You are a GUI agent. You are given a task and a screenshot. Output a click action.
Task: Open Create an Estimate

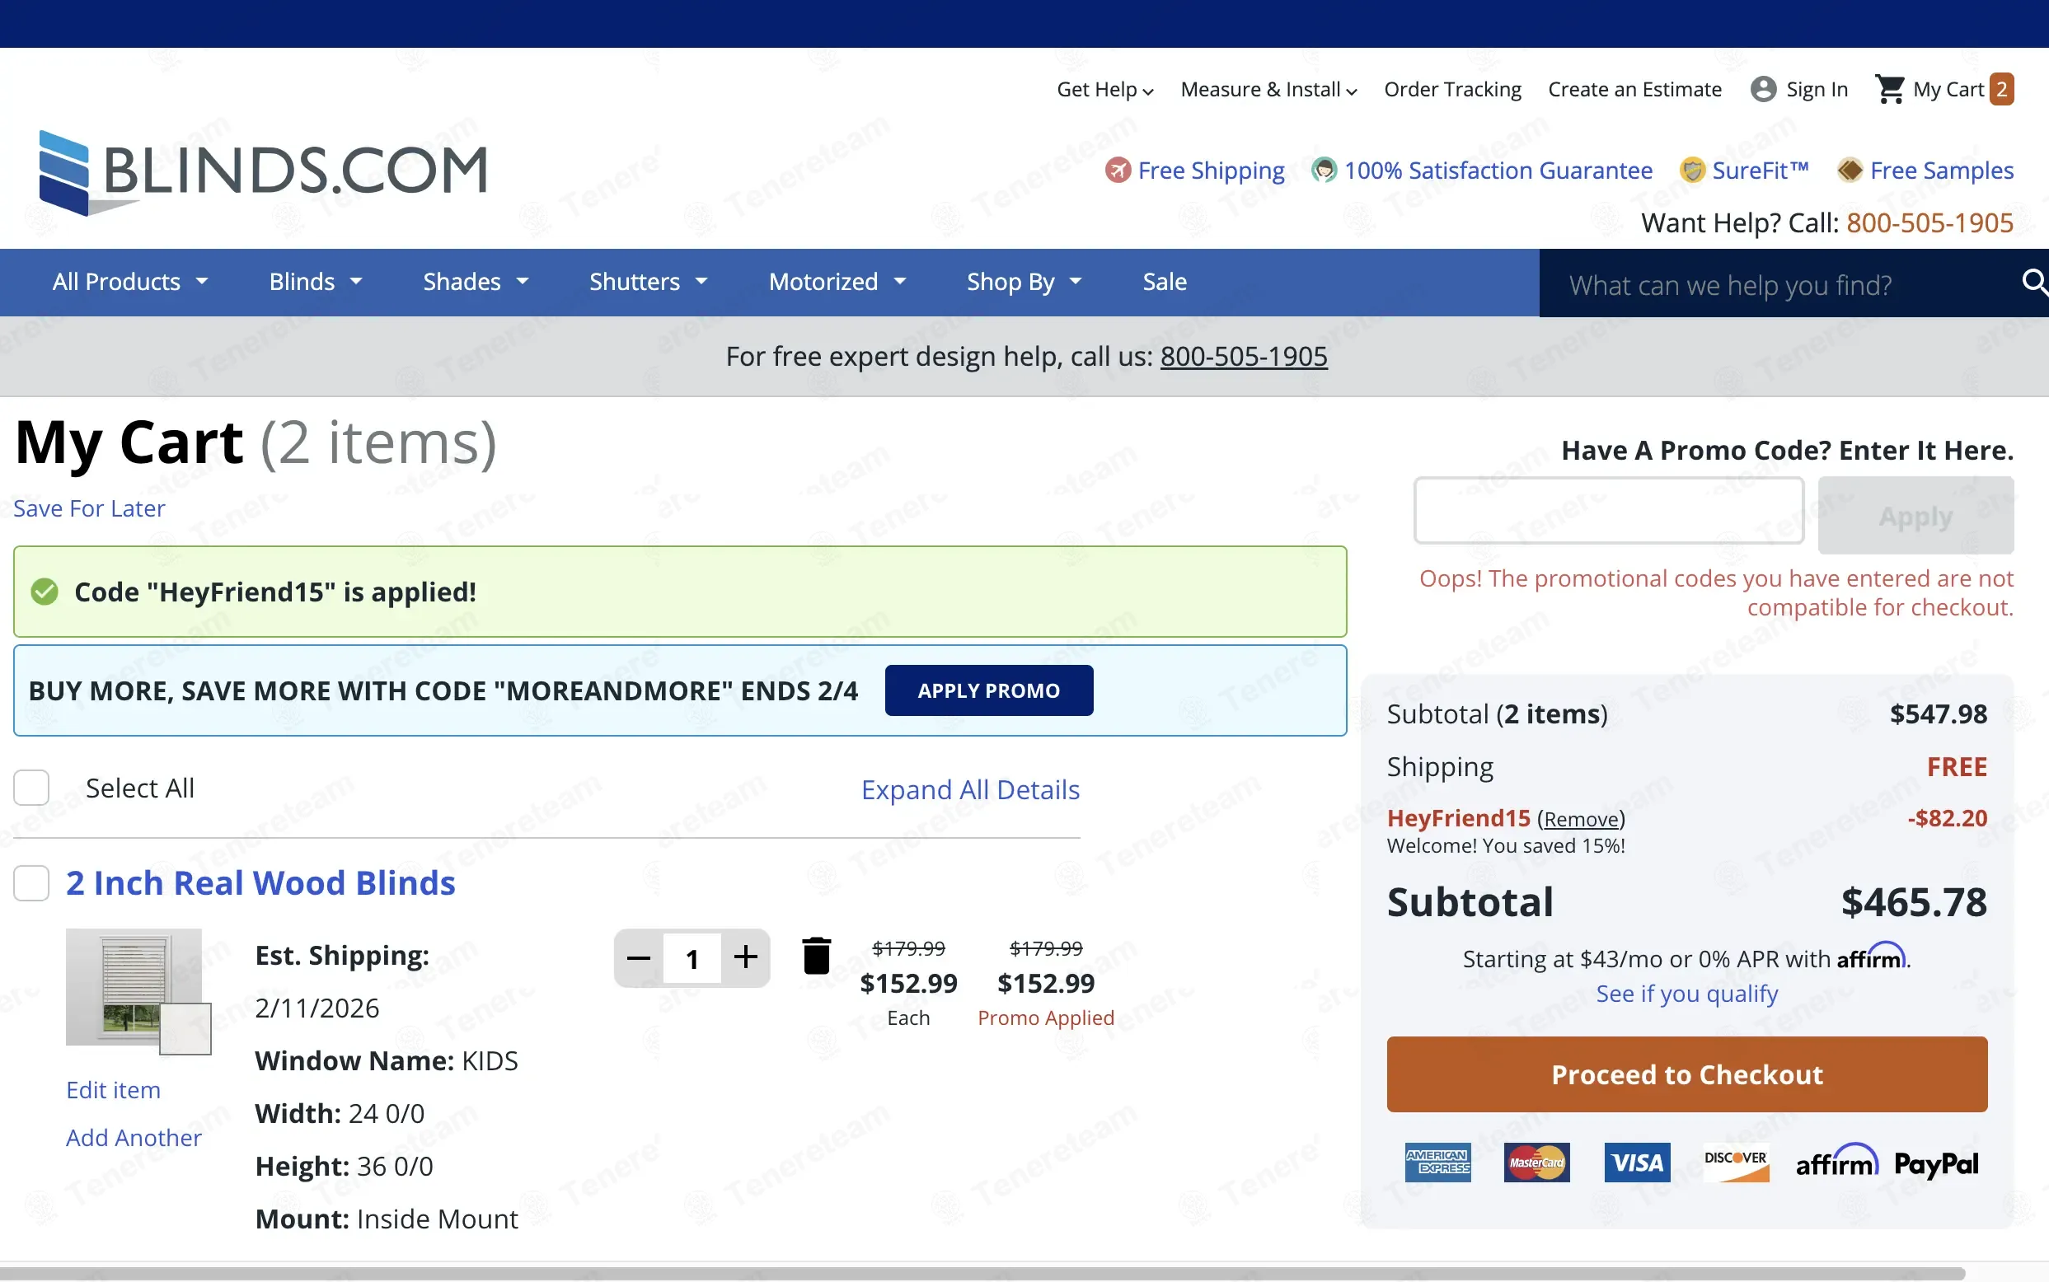[1634, 89]
